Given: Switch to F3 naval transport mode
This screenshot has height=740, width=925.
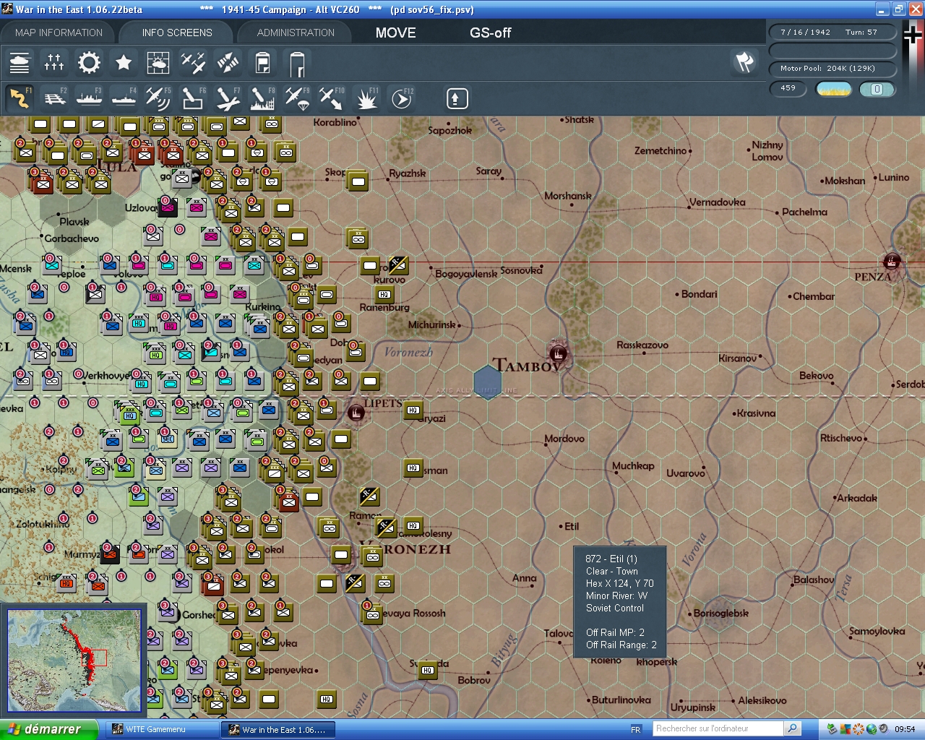Looking at the screenshot, I should coord(89,98).
